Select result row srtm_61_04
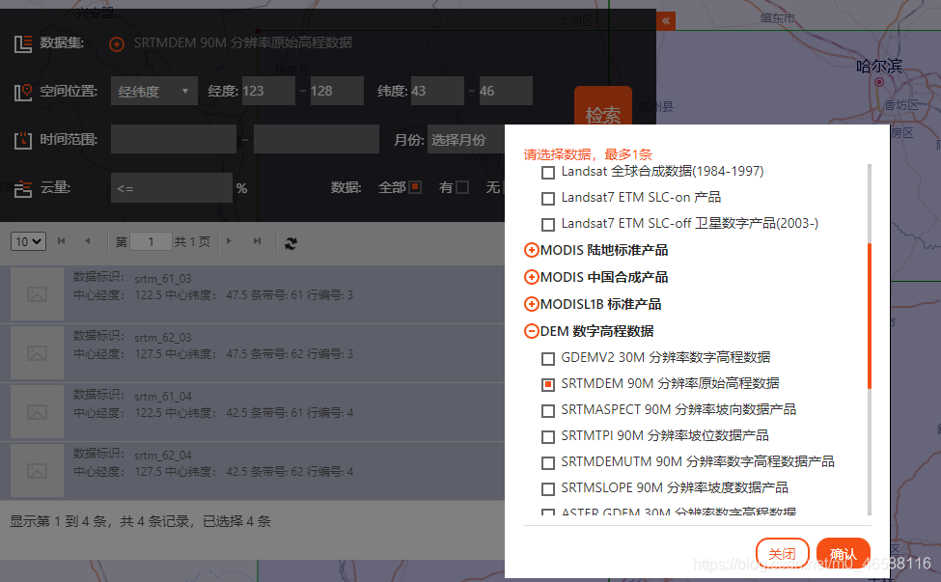This screenshot has height=582, width=941. [252, 412]
